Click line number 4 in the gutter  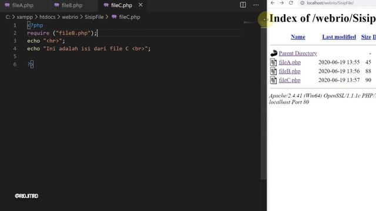15,49
